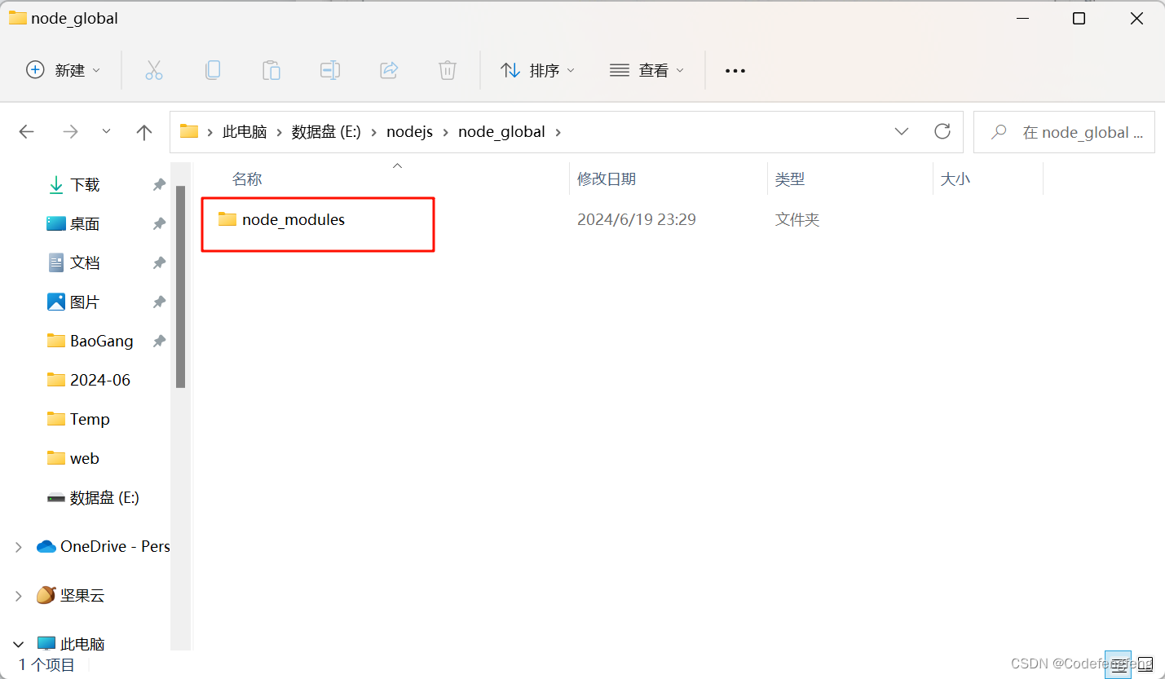Select the node_modules folder

coord(293,219)
